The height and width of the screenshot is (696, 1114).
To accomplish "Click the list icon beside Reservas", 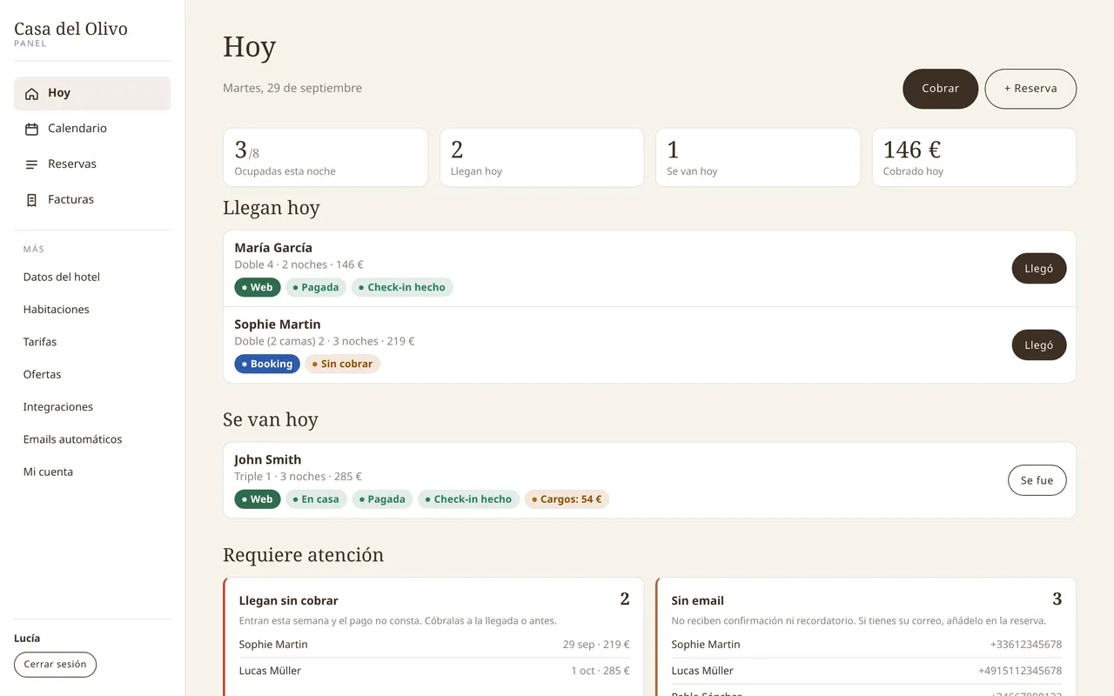I will (32, 164).
